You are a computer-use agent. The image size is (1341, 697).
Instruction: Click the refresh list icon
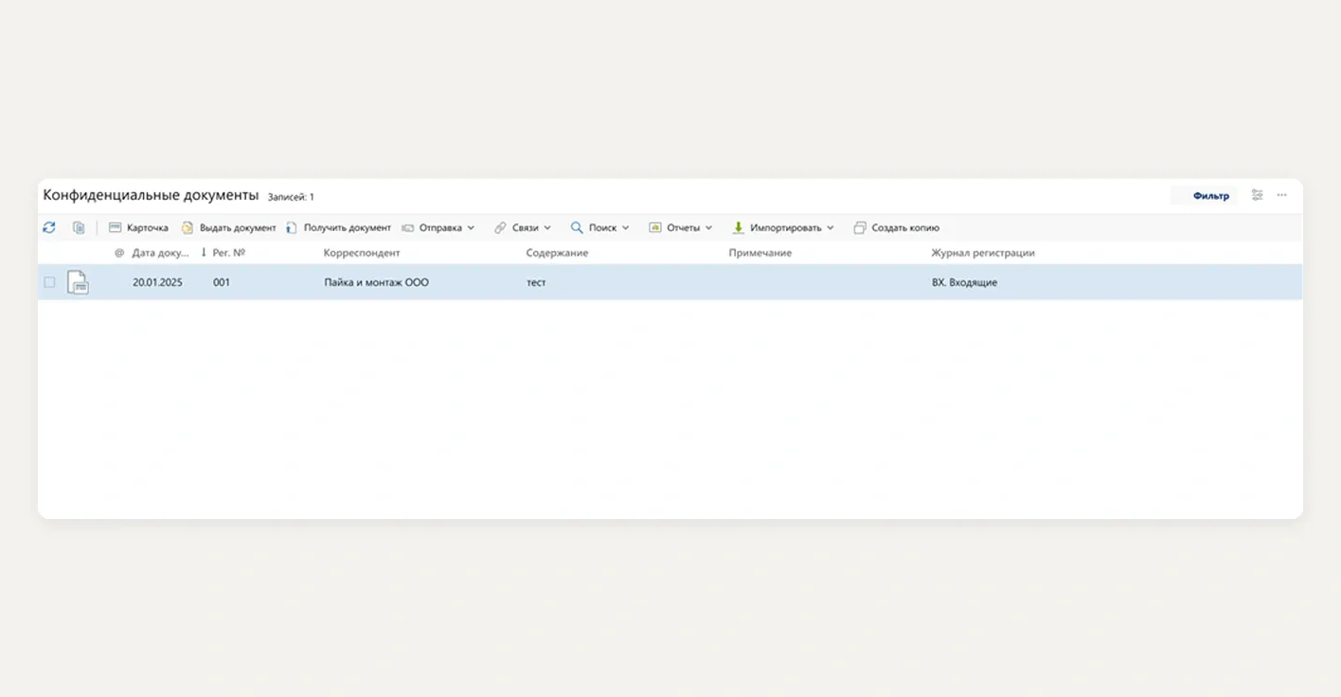point(49,227)
